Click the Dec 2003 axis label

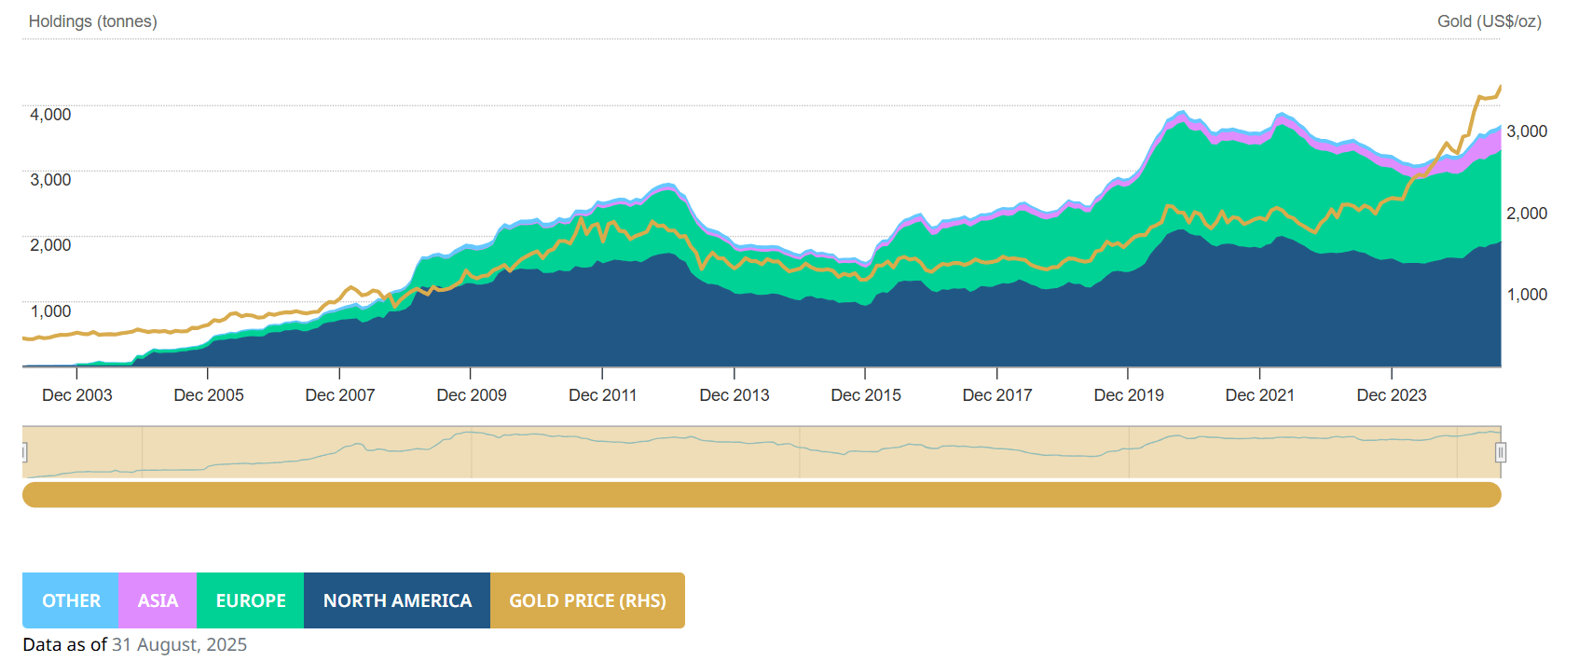76,395
